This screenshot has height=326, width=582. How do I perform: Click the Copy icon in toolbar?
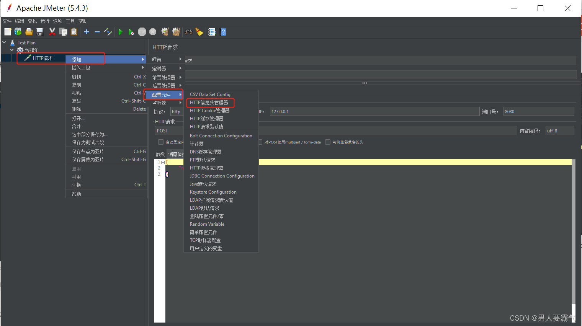point(63,32)
